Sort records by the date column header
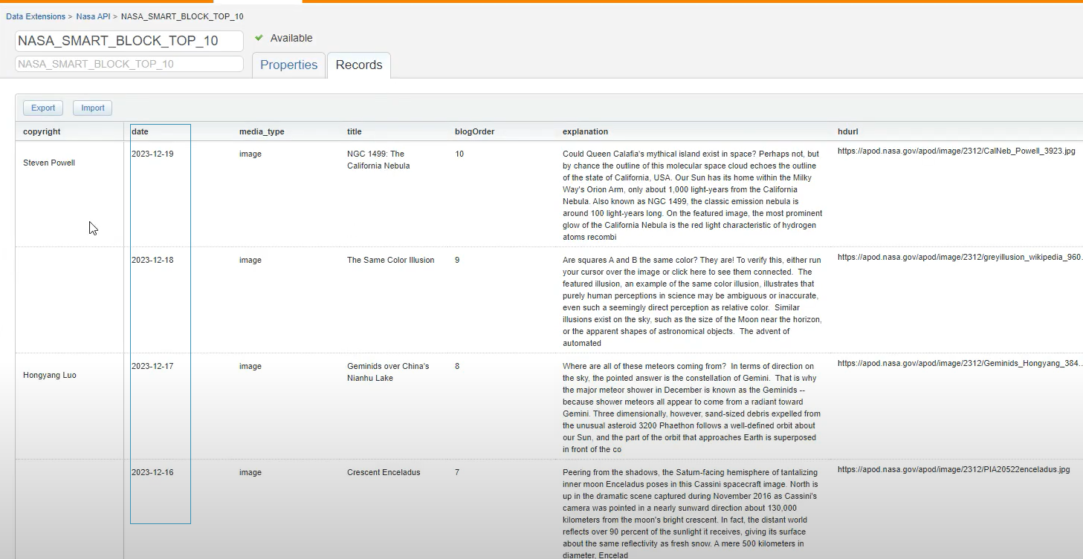The image size is (1083, 559). click(139, 131)
